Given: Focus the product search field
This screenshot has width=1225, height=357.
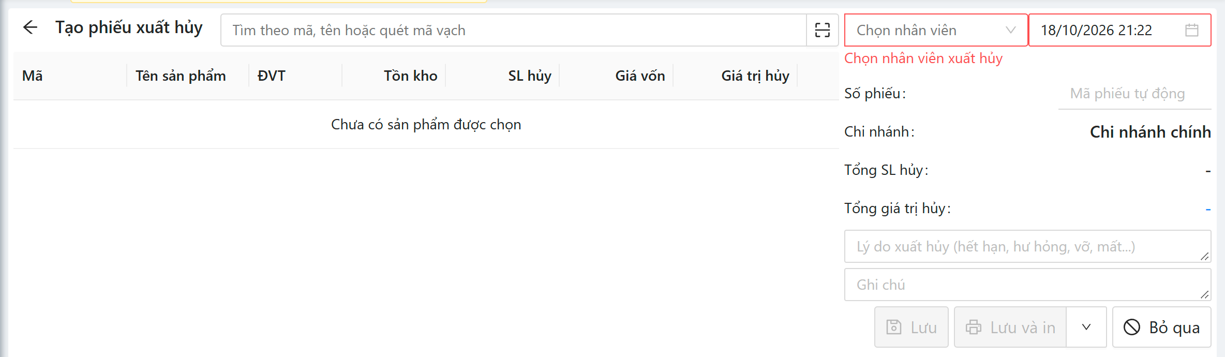Looking at the screenshot, I should 514,30.
